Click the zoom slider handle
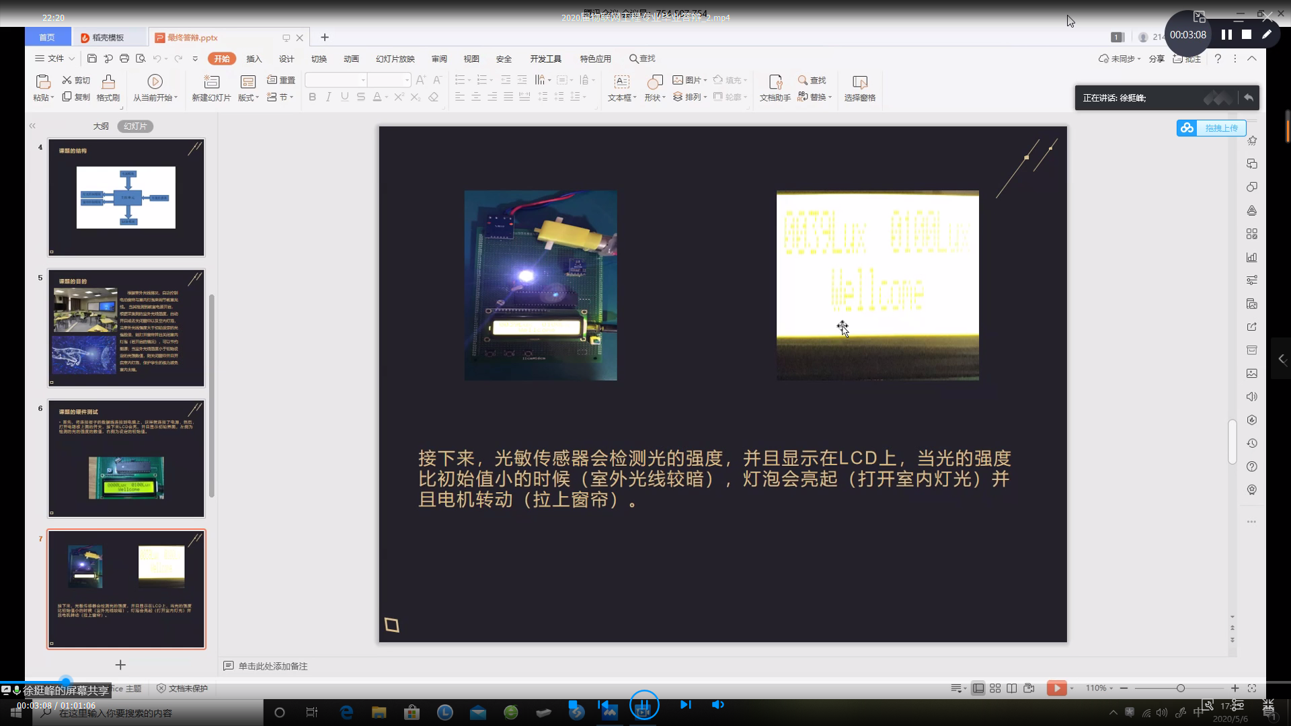Image resolution: width=1291 pixels, height=726 pixels. (x=1180, y=688)
